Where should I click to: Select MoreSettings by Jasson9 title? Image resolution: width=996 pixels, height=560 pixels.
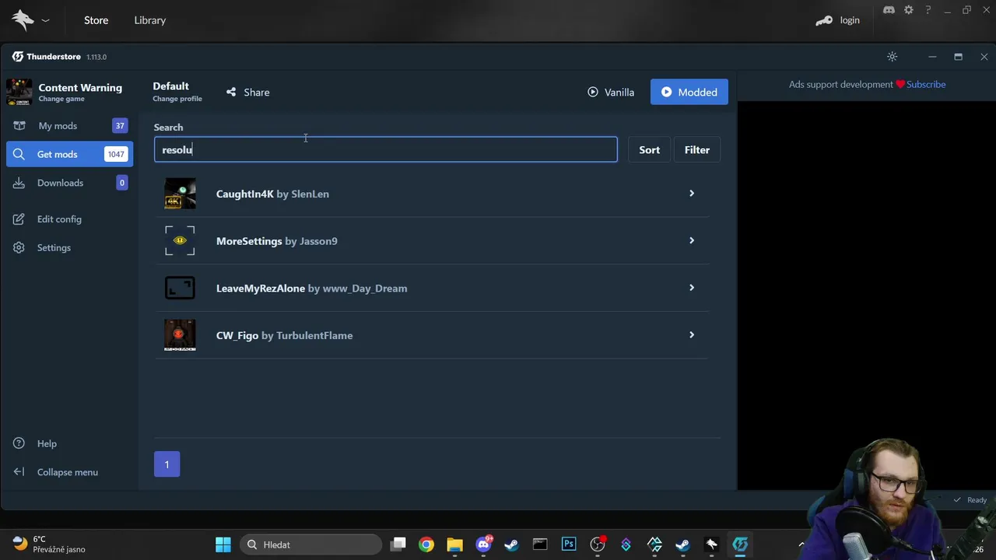pyautogui.click(x=277, y=241)
